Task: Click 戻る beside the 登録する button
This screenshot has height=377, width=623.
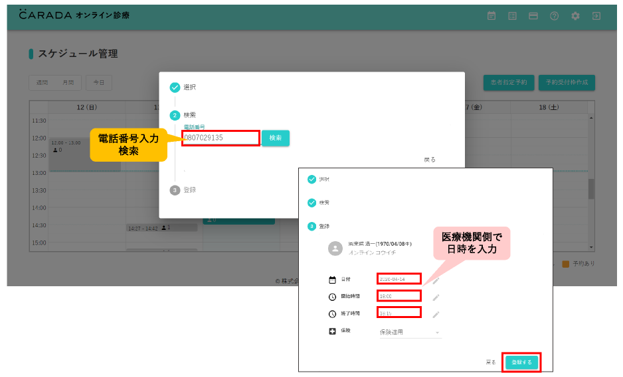Action: click(490, 362)
